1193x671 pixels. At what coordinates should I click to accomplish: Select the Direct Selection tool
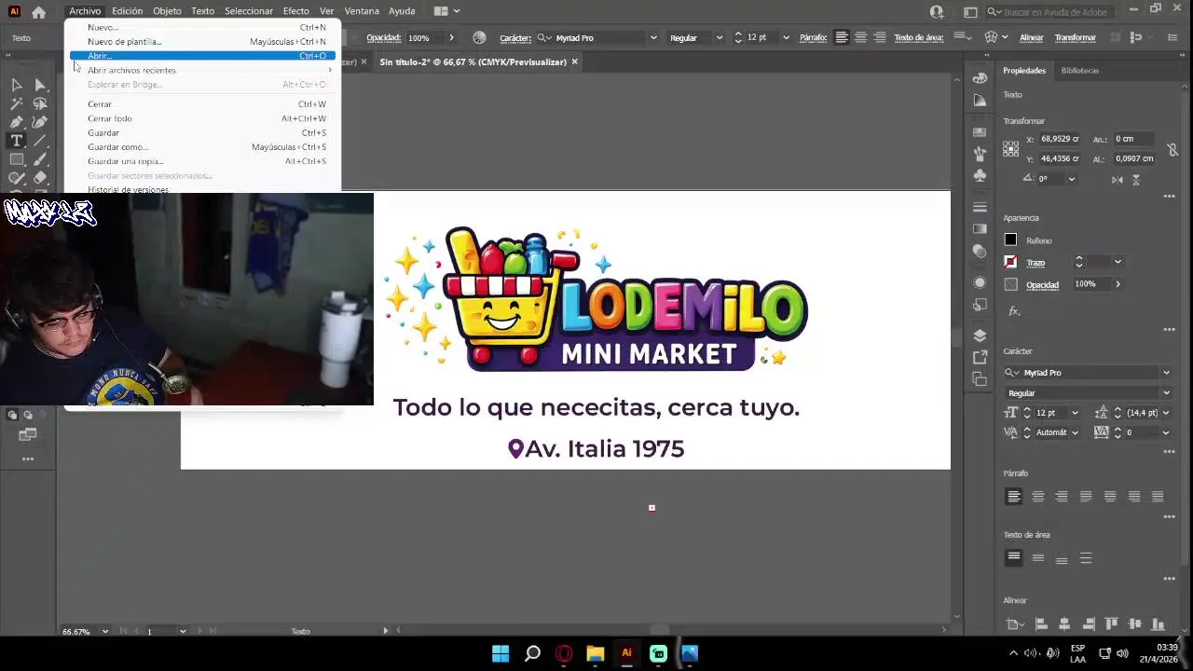(x=40, y=85)
